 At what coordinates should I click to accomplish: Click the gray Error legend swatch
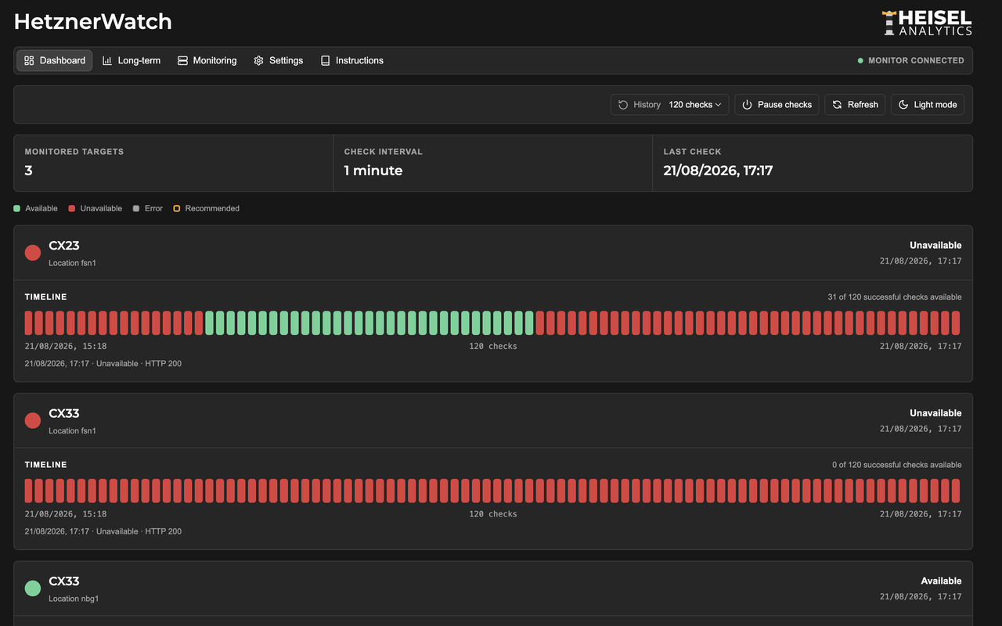coord(136,208)
